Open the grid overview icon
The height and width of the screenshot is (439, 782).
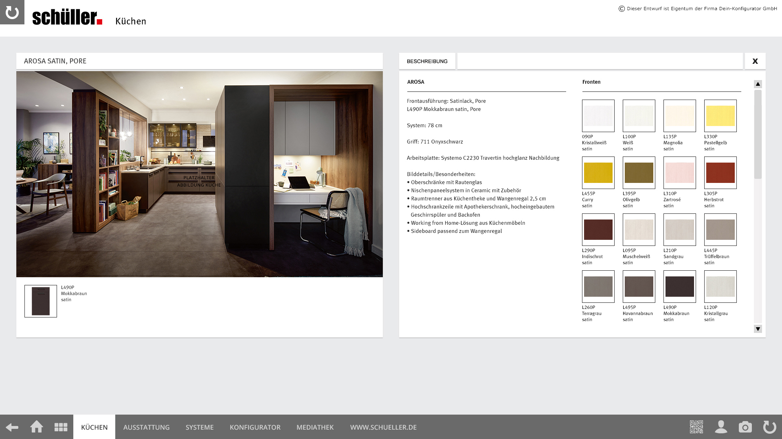(61, 427)
